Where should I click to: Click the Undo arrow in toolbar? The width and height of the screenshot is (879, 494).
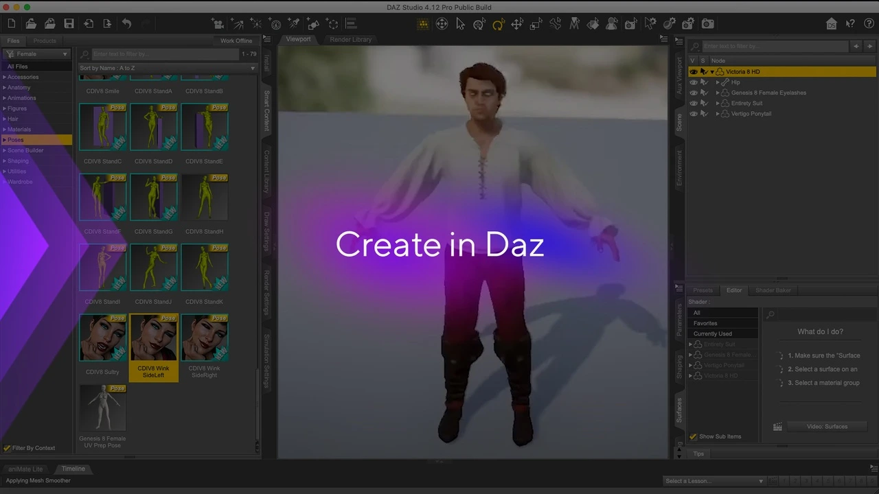[x=126, y=24]
